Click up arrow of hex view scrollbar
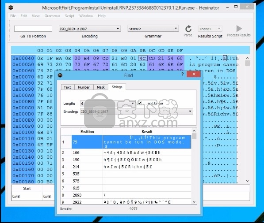The width and height of the screenshot is (264, 223). pos(247,58)
